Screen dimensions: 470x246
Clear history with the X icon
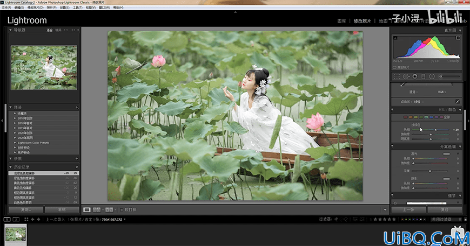click(77, 167)
